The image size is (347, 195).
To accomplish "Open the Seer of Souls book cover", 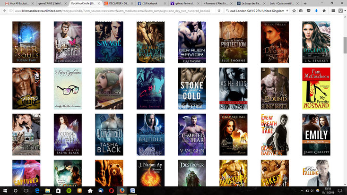I will 26,42.
